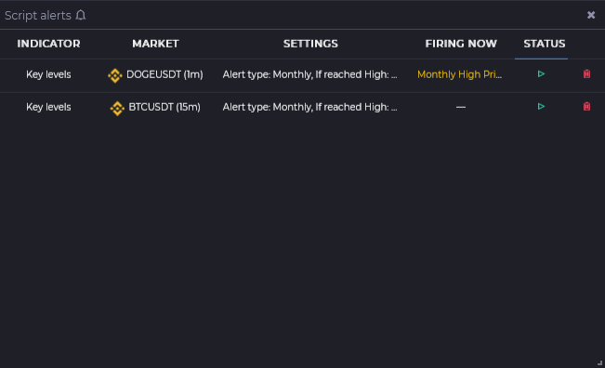This screenshot has width=605, height=368.
Task: Toggle play status of DOGEUSDT alert
Action: pyautogui.click(x=541, y=73)
